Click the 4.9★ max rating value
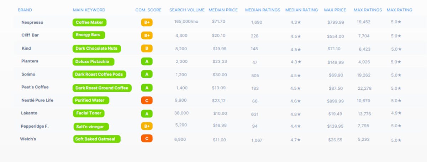Image resolution: width=427 pixels, height=162 pixels. pyautogui.click(x=396, y=113)
